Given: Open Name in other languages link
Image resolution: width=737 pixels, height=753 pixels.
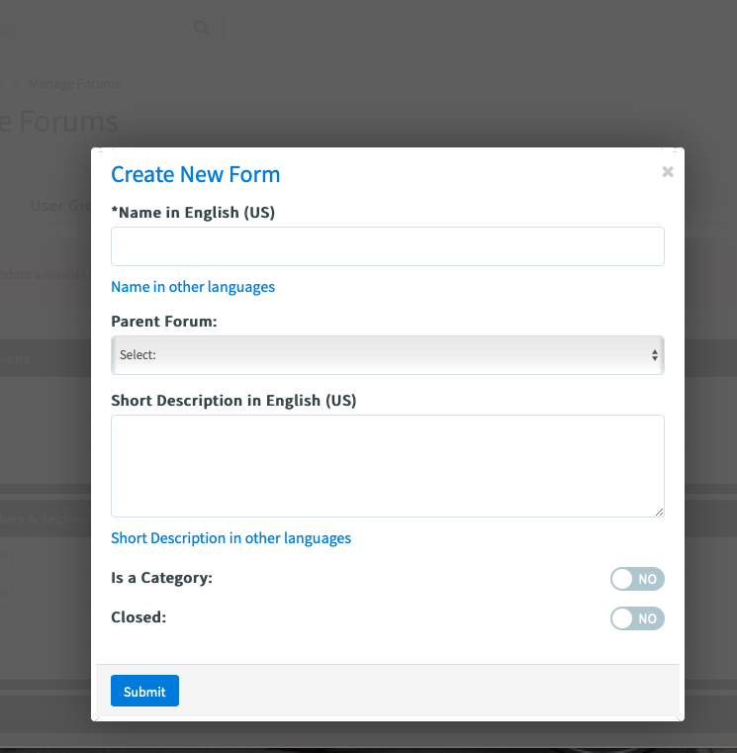Looking at the screenshot, I should [193, 287].
